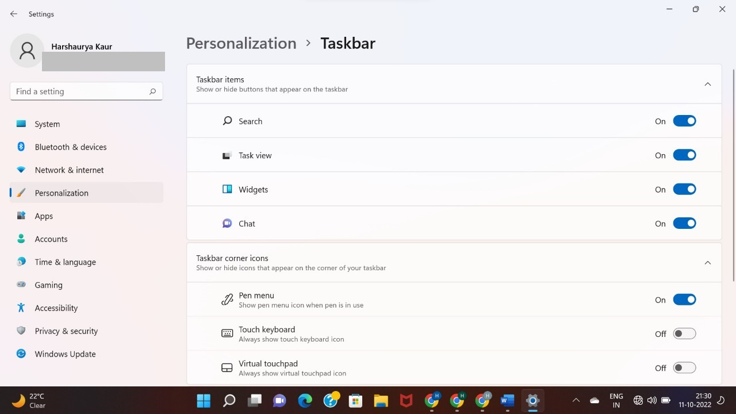Collapse the Taskbar corner icons section
The width and height of the screenshot is (736, 414).
pos(707,262)
